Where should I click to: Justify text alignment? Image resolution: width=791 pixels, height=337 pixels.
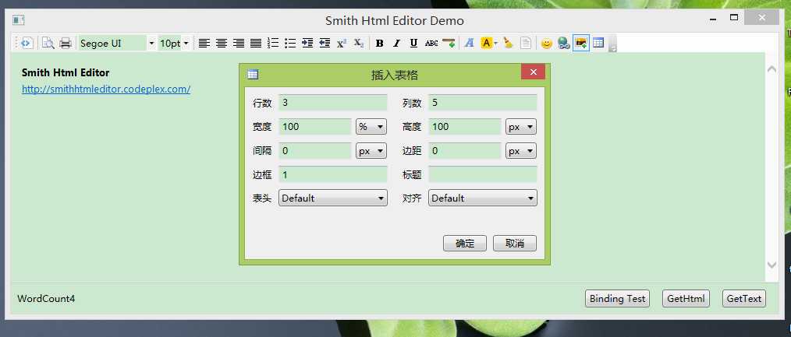coord(256,44)
